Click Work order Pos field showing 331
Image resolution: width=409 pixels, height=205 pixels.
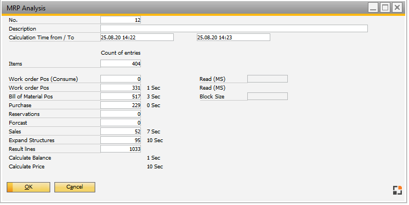point(121,88)
